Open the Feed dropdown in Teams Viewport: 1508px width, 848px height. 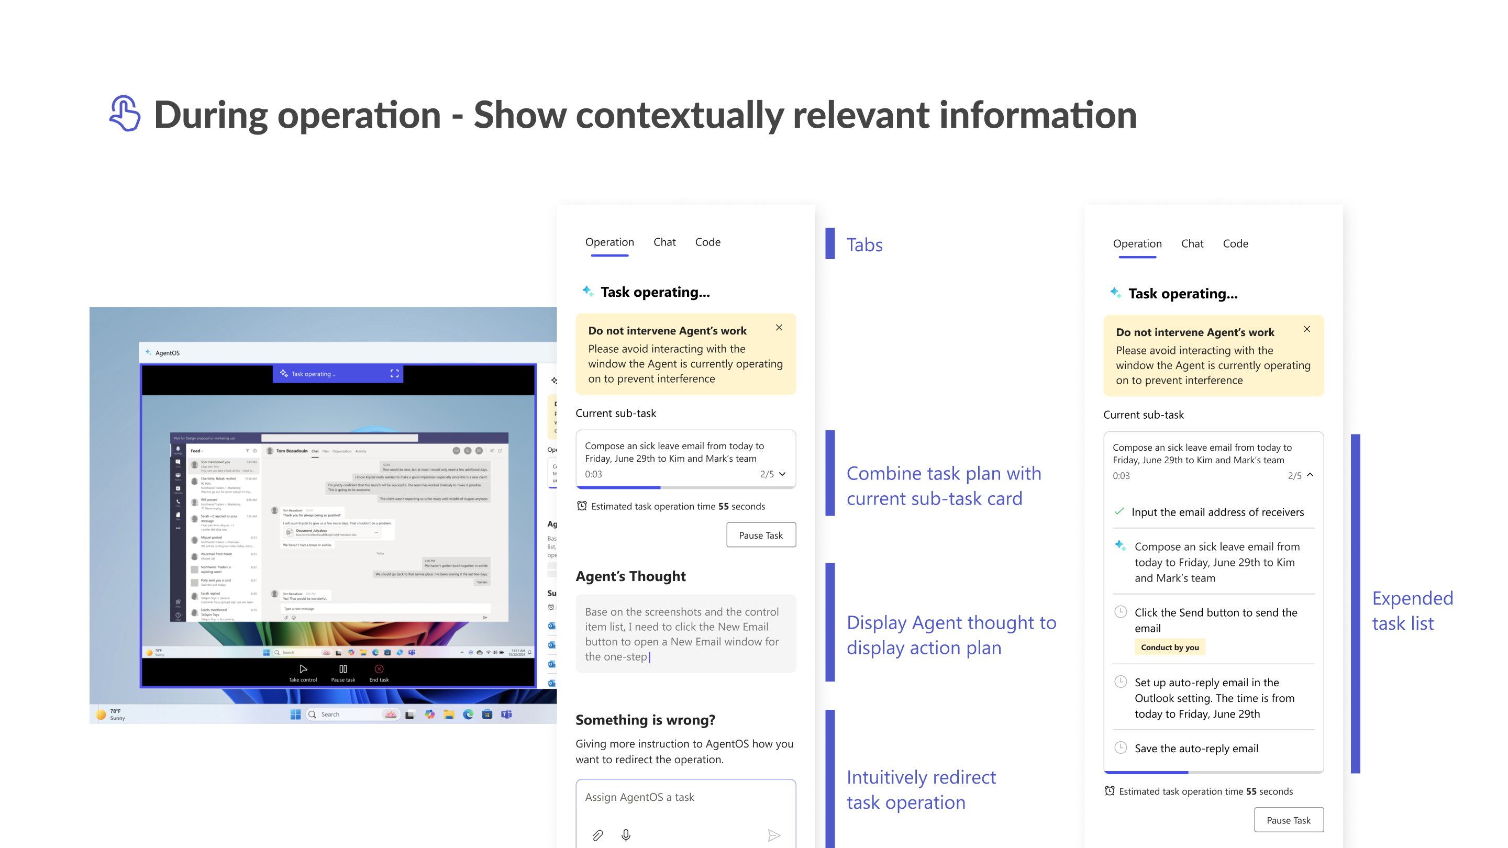(x=197, y=451)
